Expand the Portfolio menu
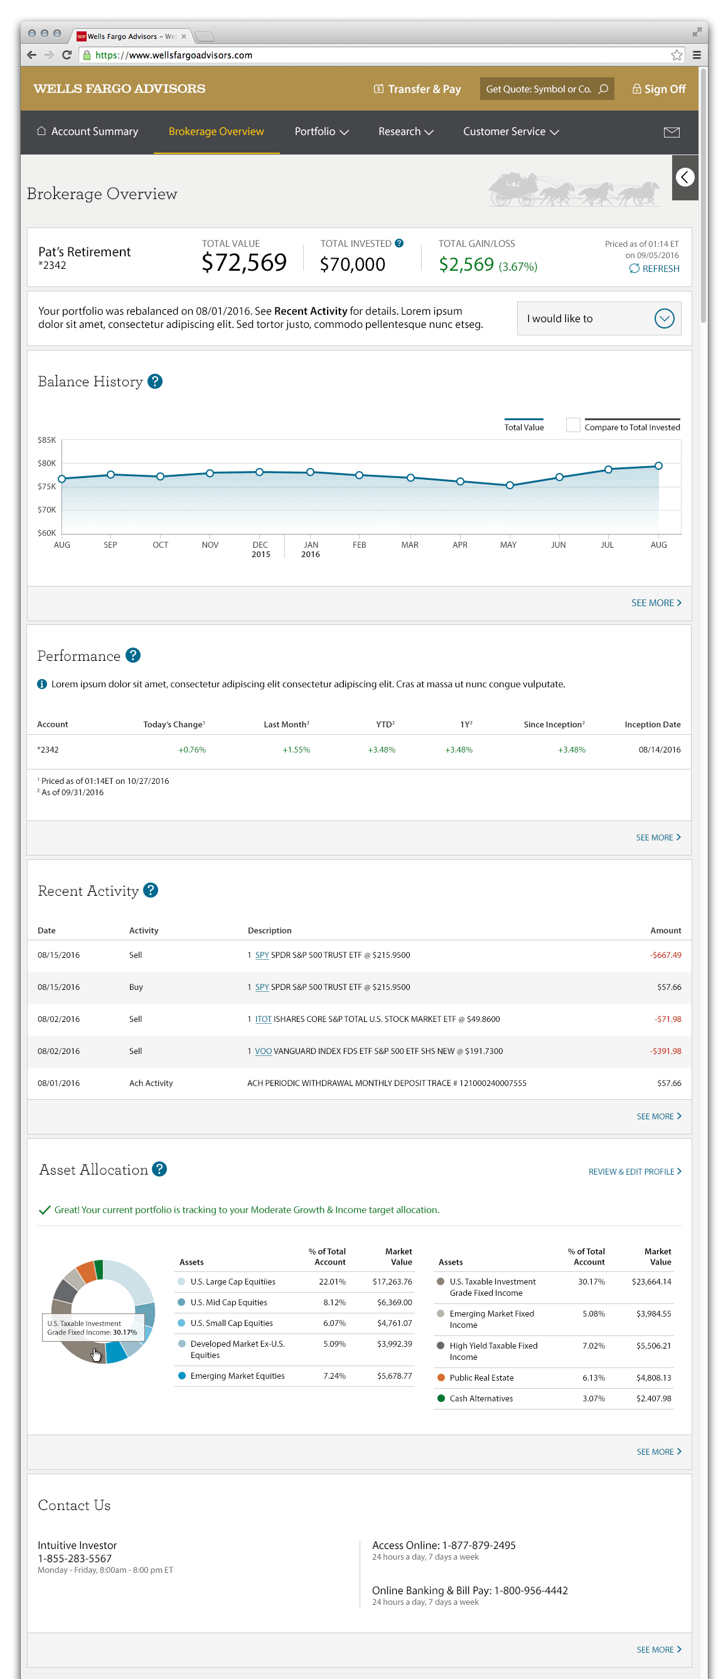 pyautogui.click(x=321, y=132)
